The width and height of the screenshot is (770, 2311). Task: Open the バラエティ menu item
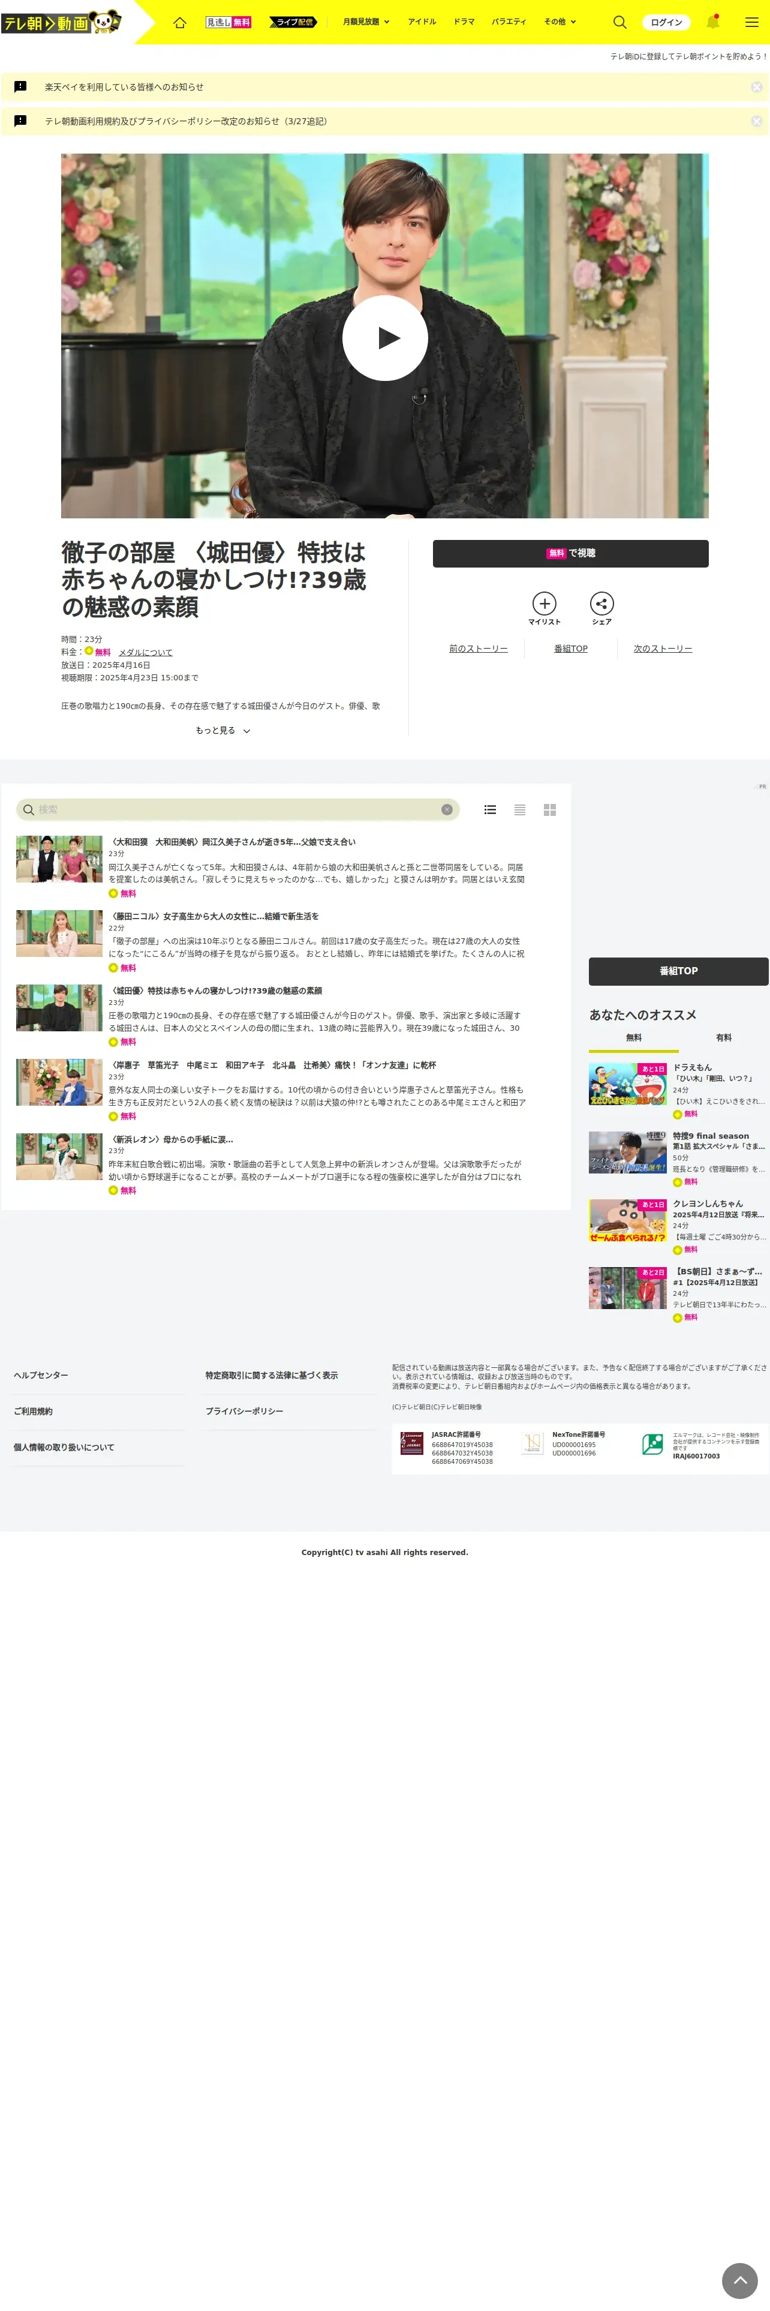pyautogui.click(x=509, y=22)
